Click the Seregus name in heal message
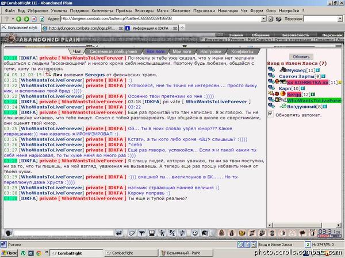The height and width of the screenshot is (258, 345). coord(95,75)
